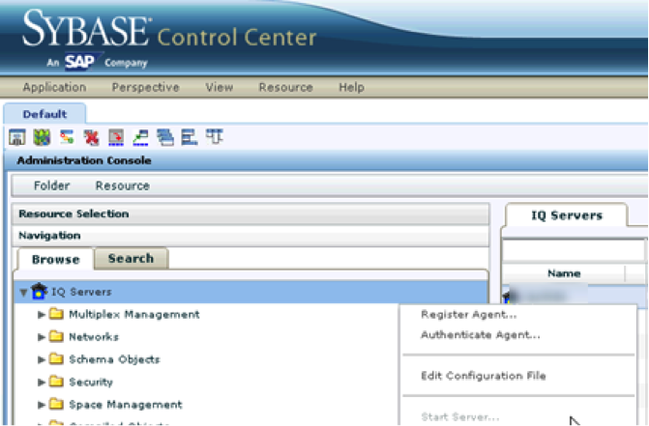649x426 pixels.
Task: Select the Multiplex Management tree label
Action: 134,314
